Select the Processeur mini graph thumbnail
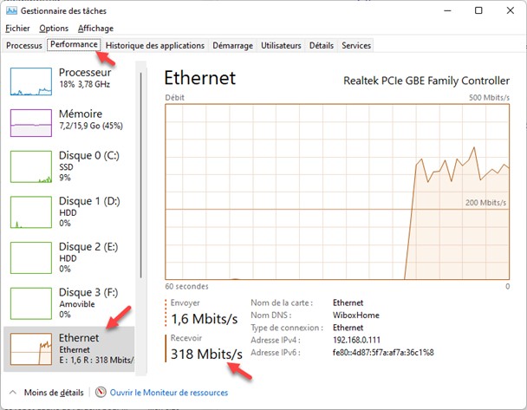Screen dimensions: 527x410 [x=31, y=81]
